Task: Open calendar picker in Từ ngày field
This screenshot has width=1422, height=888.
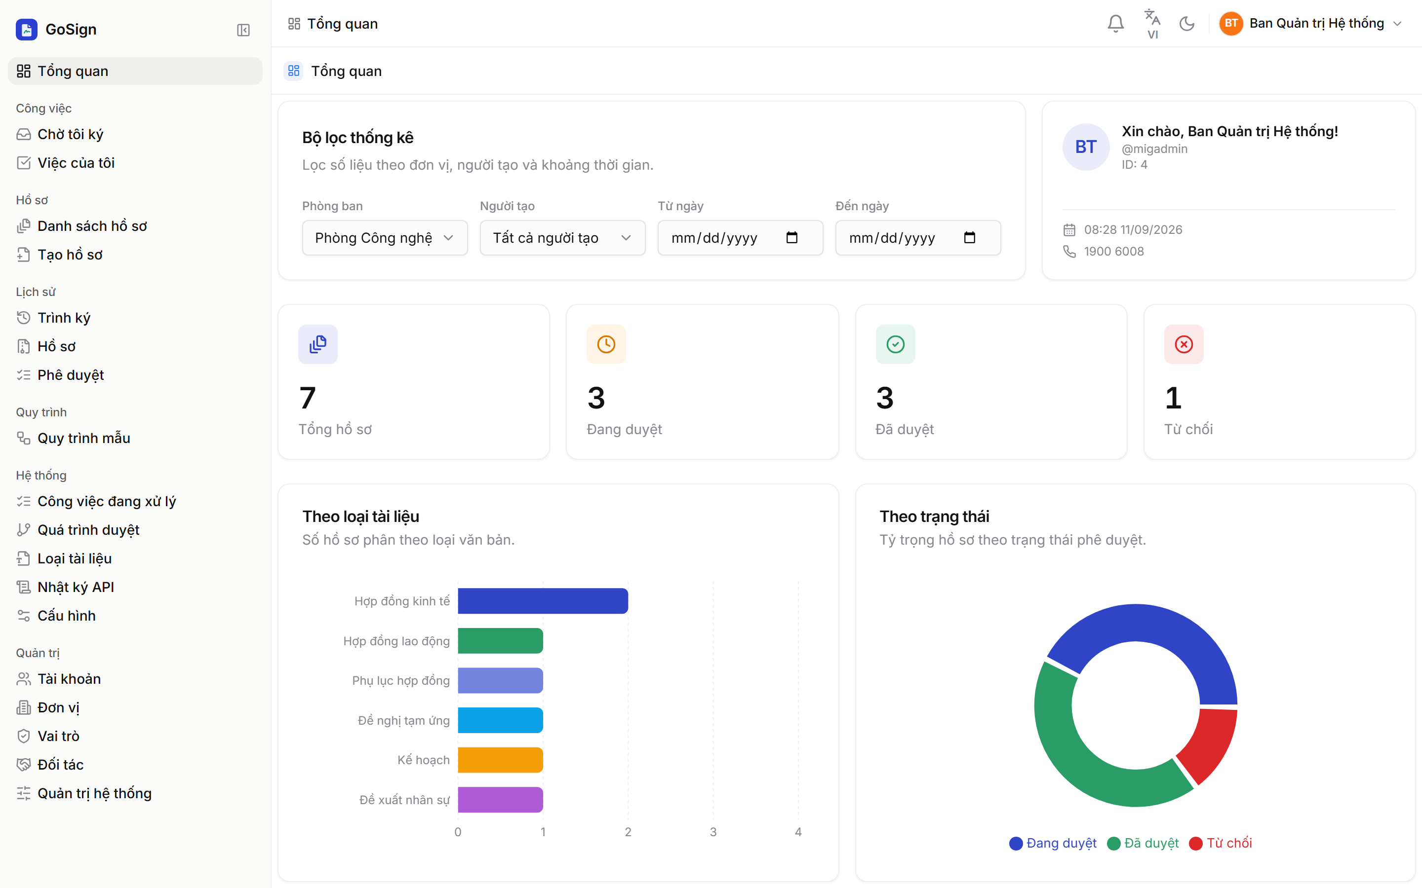Action: point(791,237)
